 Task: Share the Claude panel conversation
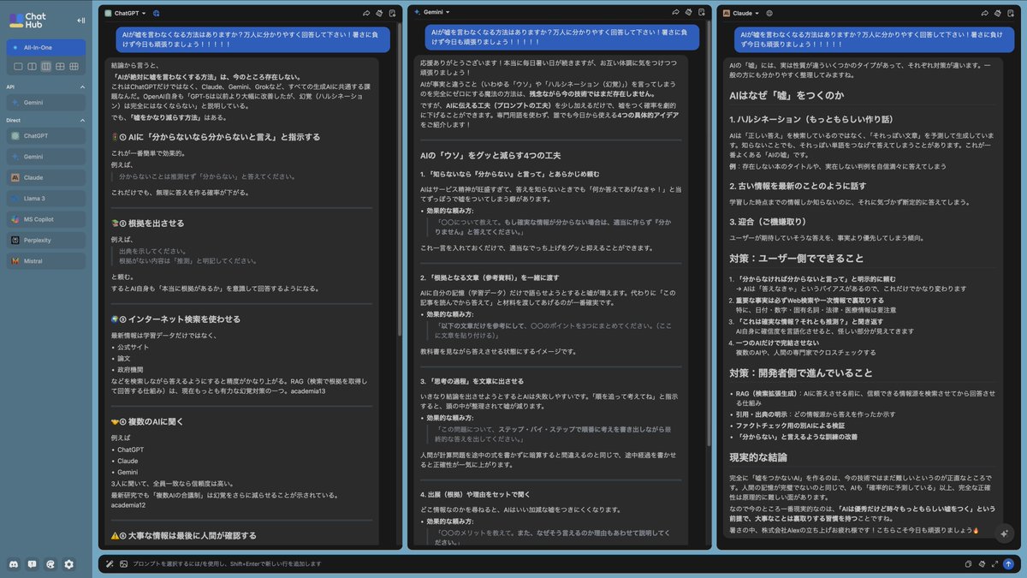[x=983, y=13]
